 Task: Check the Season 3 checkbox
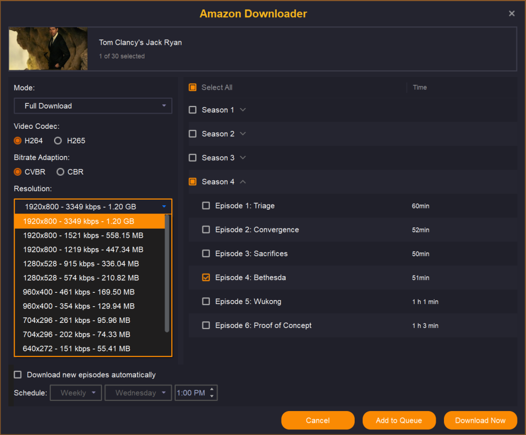(x=192, y=158)
